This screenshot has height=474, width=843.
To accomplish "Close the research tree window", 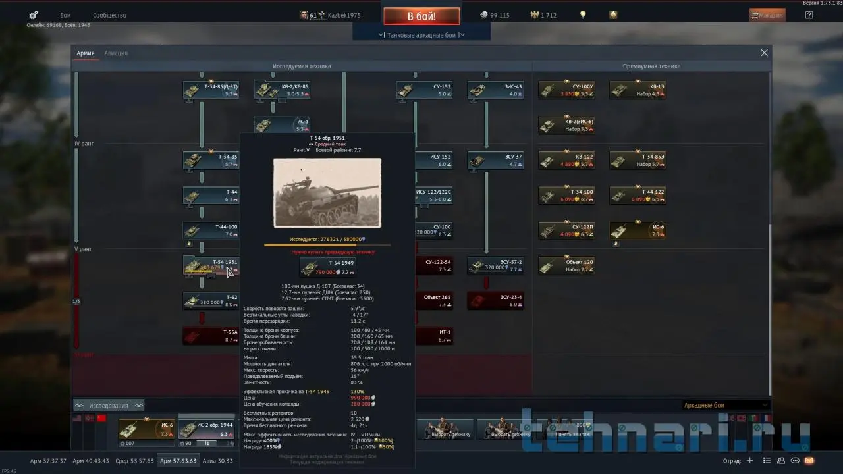I will (x=765, y=53).
